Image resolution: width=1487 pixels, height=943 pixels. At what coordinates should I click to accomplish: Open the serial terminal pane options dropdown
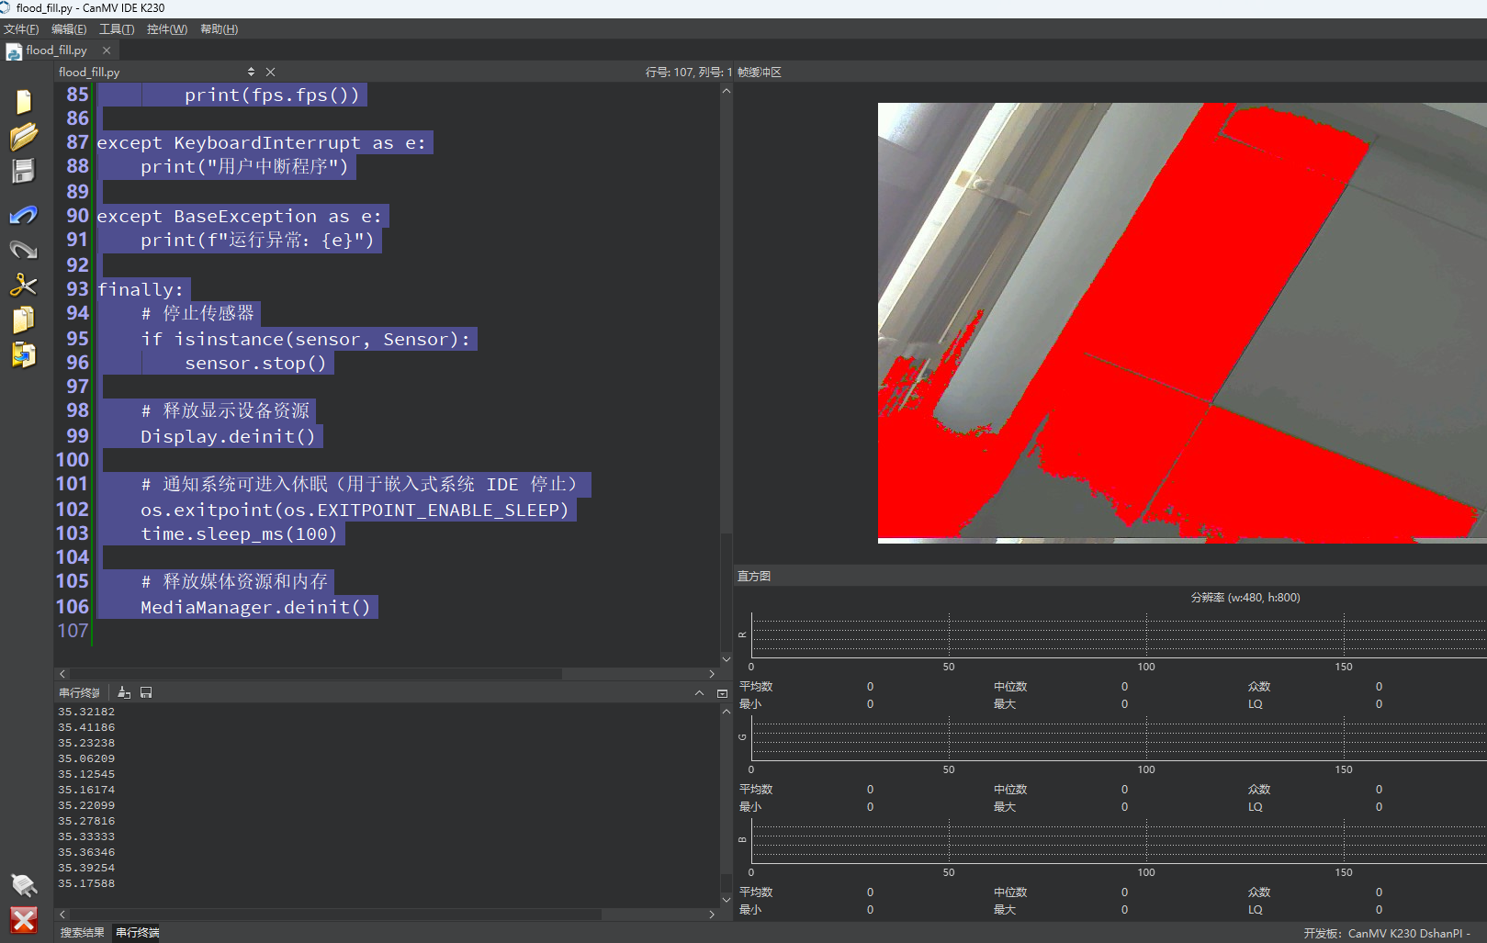(x=722, y=693)
